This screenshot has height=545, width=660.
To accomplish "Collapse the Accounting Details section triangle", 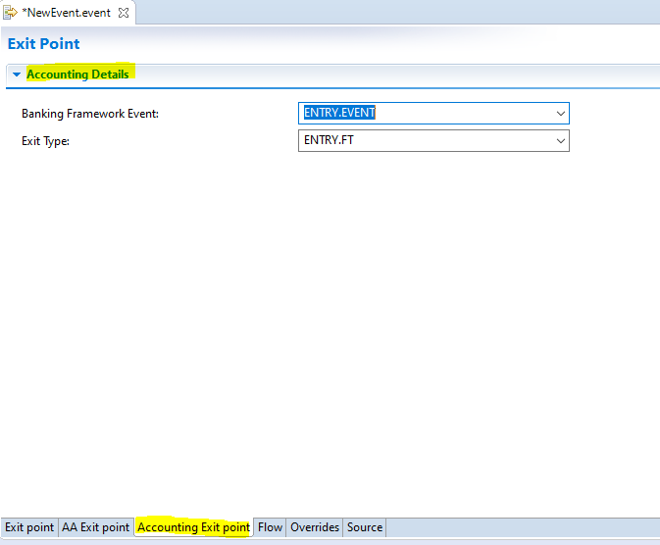I will pyautogui.click(x=17, y=74).
